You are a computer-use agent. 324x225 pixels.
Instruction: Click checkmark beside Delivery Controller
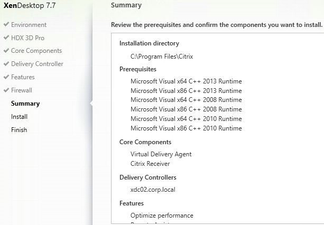pos(6,63)
